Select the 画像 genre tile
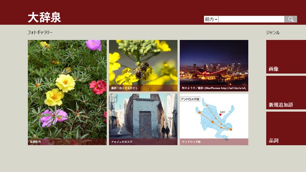Image resolution: width=306 pixels, height=172 pixels. [286, 57]
